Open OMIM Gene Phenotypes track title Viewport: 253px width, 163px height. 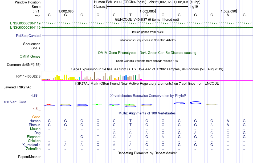coord(147,53)
